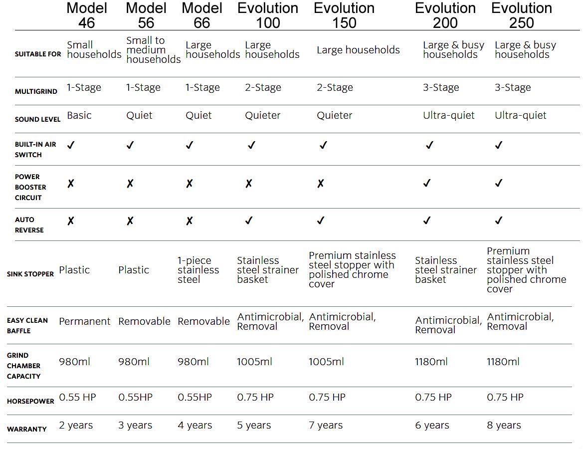The height and width of the screenshot is (449, 584).
Task: Select the Evolution 150 column header
Action: click(344, 15)
